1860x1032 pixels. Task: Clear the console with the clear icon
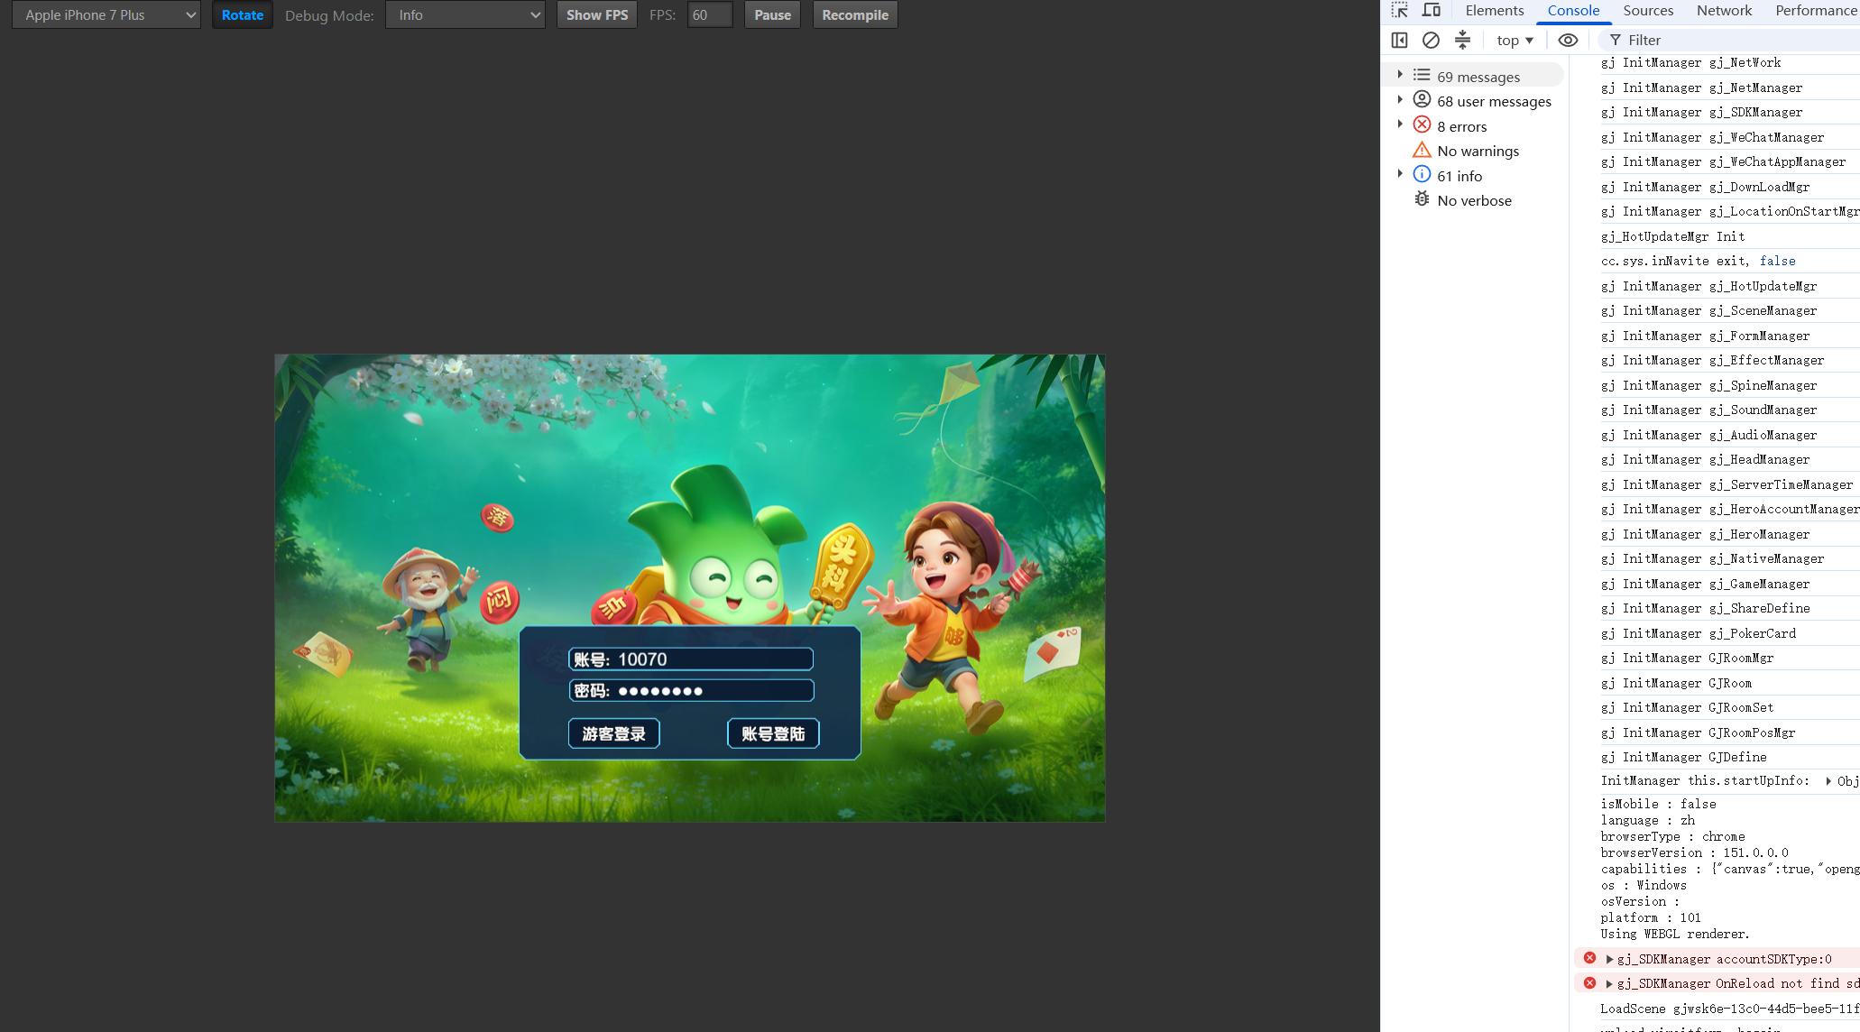pos(1431,40)
